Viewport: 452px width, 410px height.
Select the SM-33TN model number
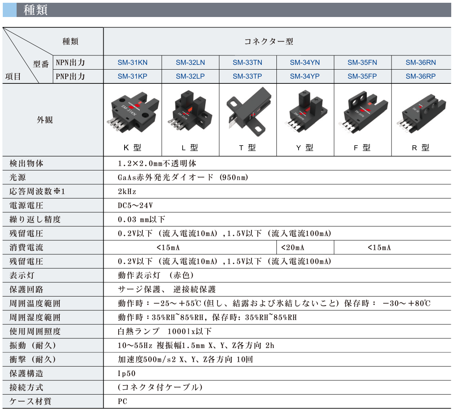coord(247,62)
